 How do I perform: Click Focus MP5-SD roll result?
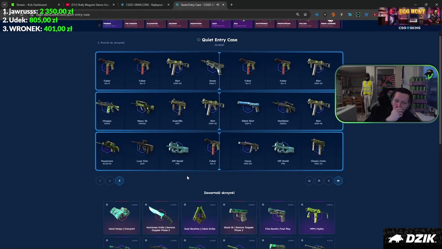click(248, 151)
